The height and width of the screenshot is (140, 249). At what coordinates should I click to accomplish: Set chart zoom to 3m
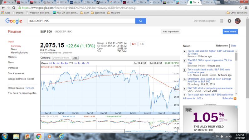[62, 63]
